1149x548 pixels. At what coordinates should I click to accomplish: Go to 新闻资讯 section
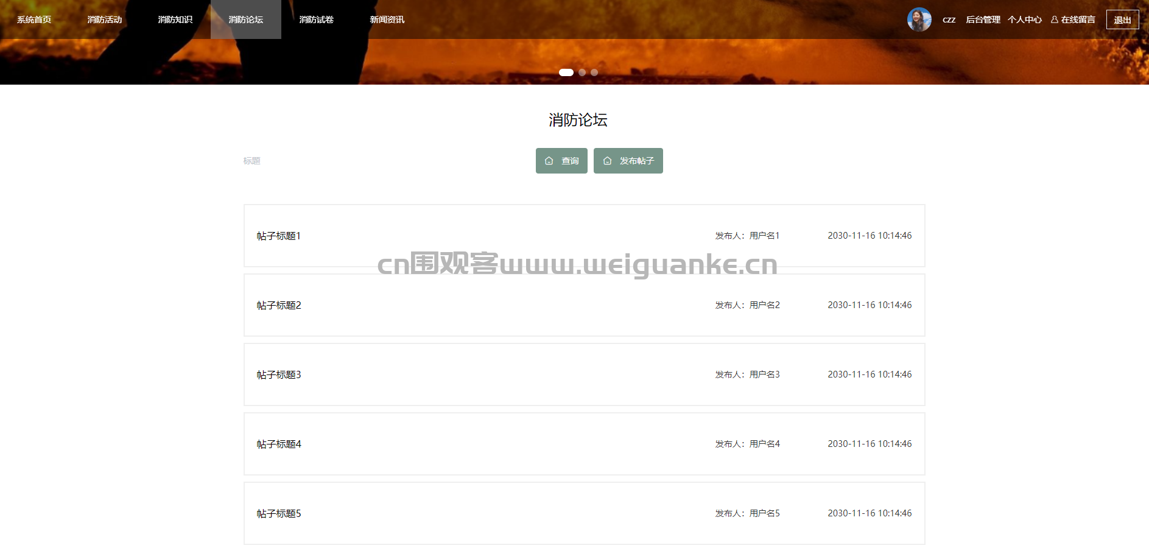point(387,19)
